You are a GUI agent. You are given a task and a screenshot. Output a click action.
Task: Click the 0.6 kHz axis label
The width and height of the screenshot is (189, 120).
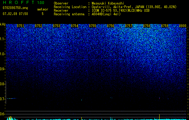(2, 114)
